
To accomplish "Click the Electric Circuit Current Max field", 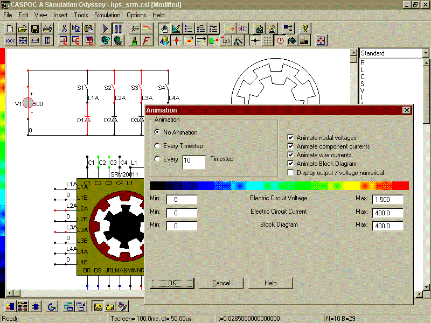I will click(387, 213).
